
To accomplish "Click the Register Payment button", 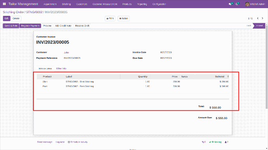I will coord(30,26).
